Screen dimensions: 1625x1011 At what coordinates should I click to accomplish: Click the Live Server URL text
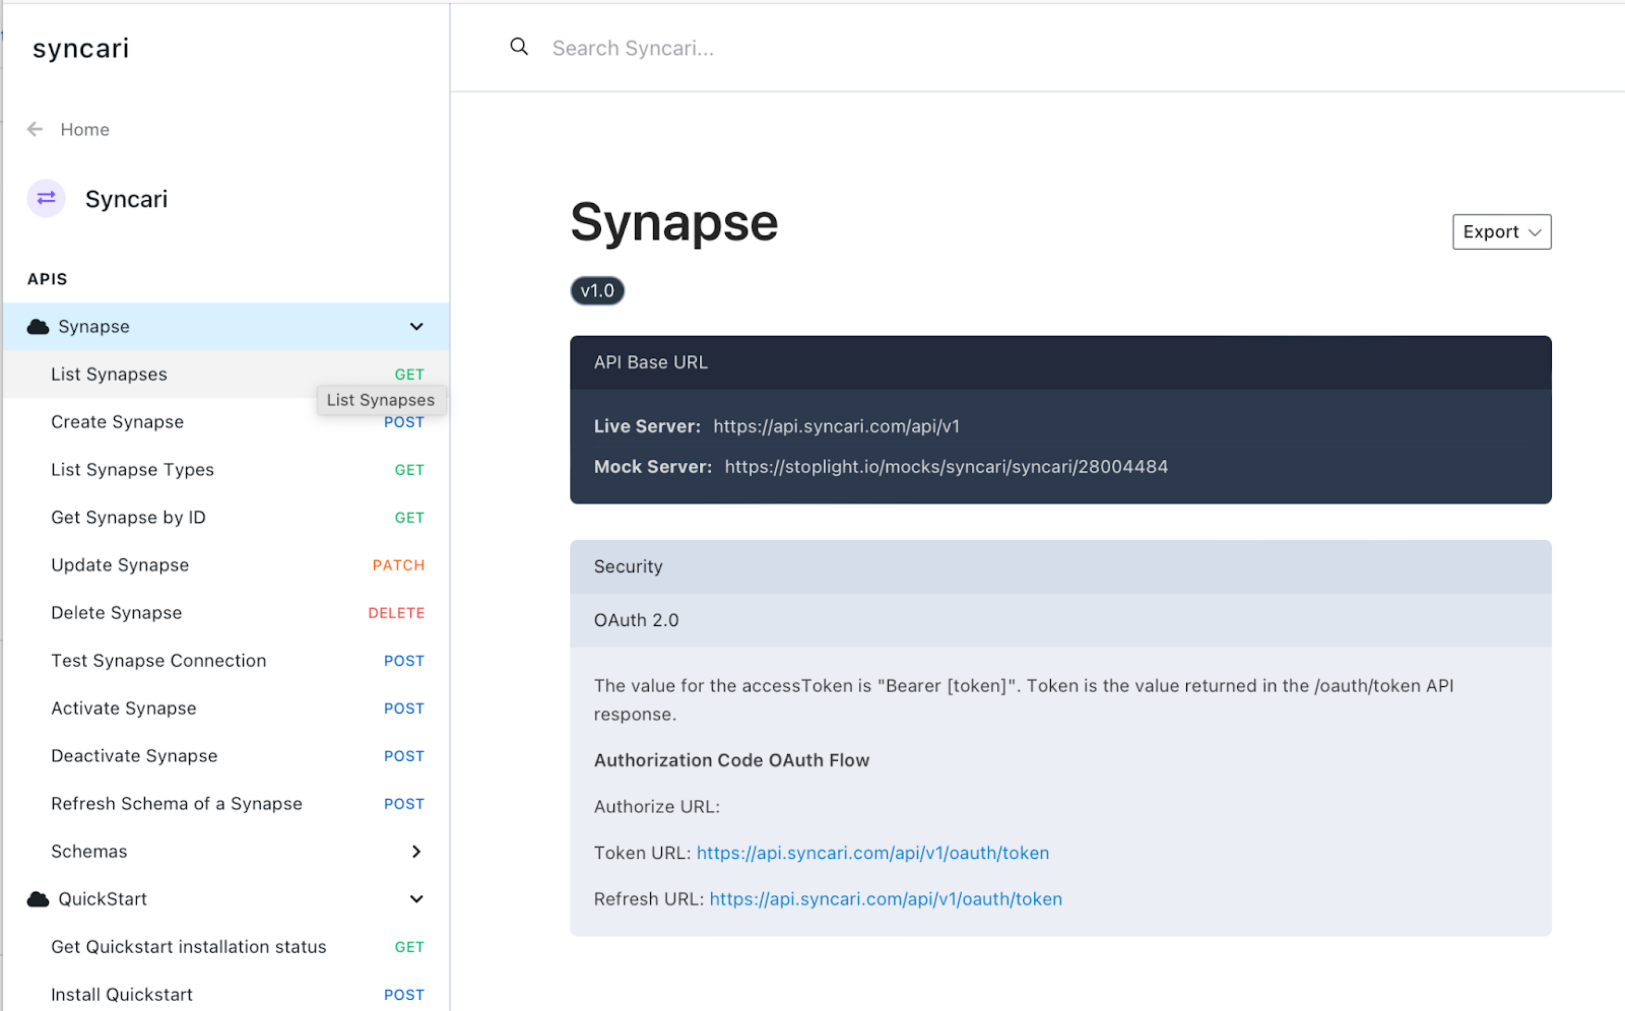tap(836, 427)
